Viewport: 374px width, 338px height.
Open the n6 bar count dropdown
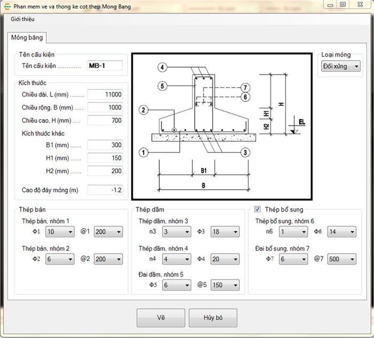click(293, 231)
